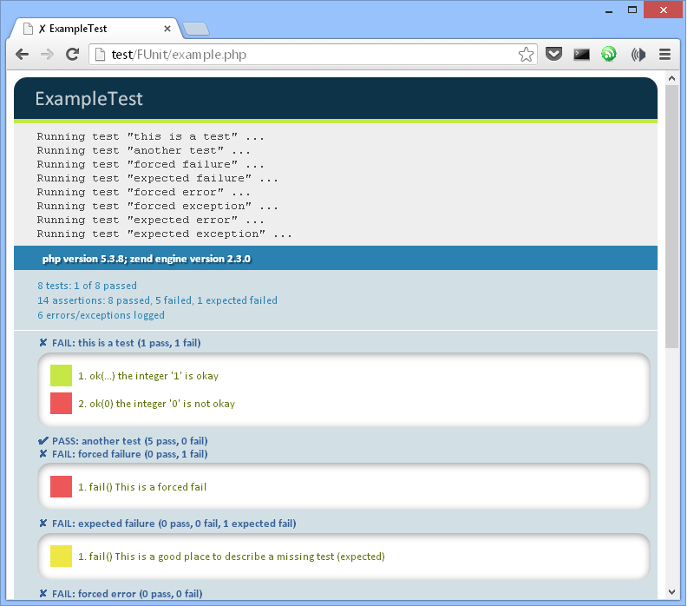Select the ExampleTest browser tab
This screenshot has width=694, height=606.
pyautogui.click(x=96, y=29)
